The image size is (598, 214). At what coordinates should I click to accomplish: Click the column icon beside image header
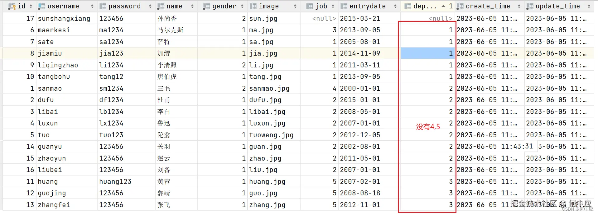click(253, 6)
